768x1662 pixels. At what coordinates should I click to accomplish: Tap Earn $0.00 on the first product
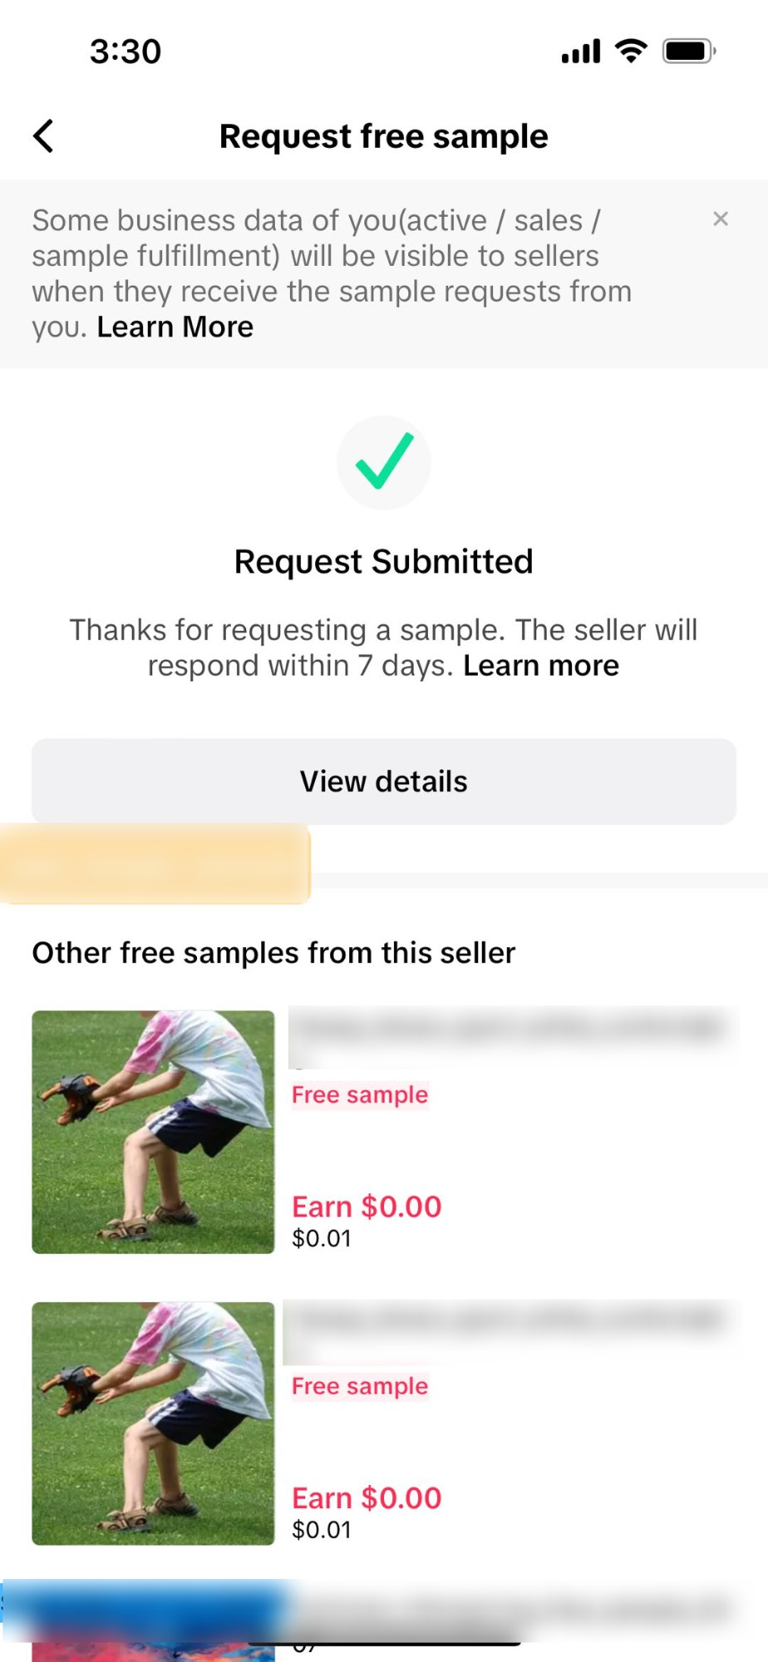click(x=367, y=1207)
